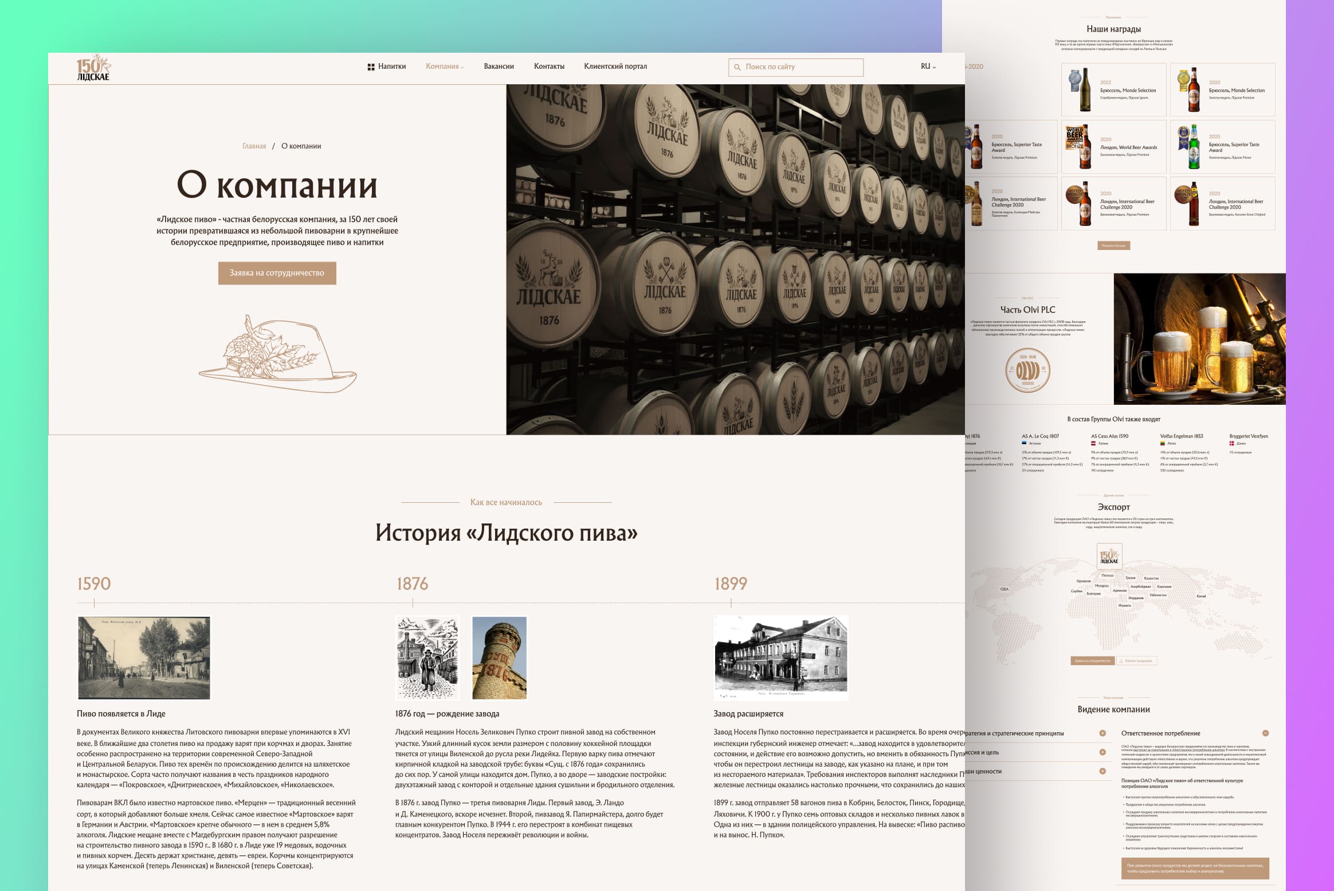Click the Китай label on the export map

coord(1201,596)
